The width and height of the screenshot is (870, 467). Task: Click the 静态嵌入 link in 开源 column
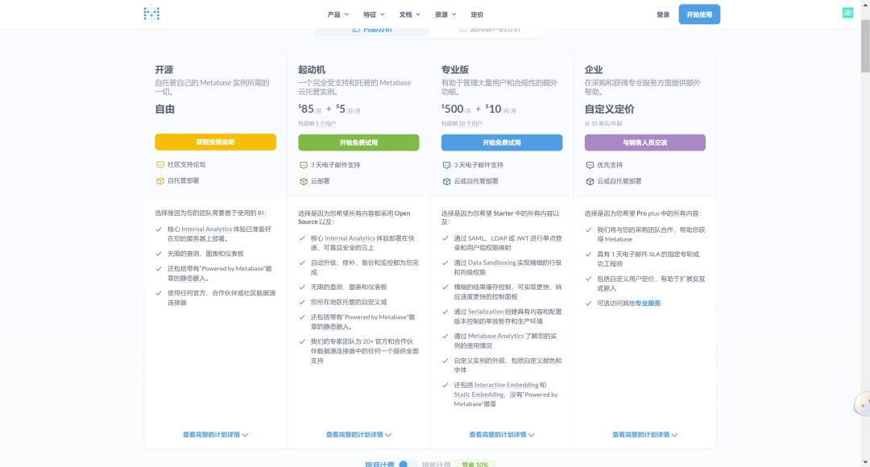(193, 279)
